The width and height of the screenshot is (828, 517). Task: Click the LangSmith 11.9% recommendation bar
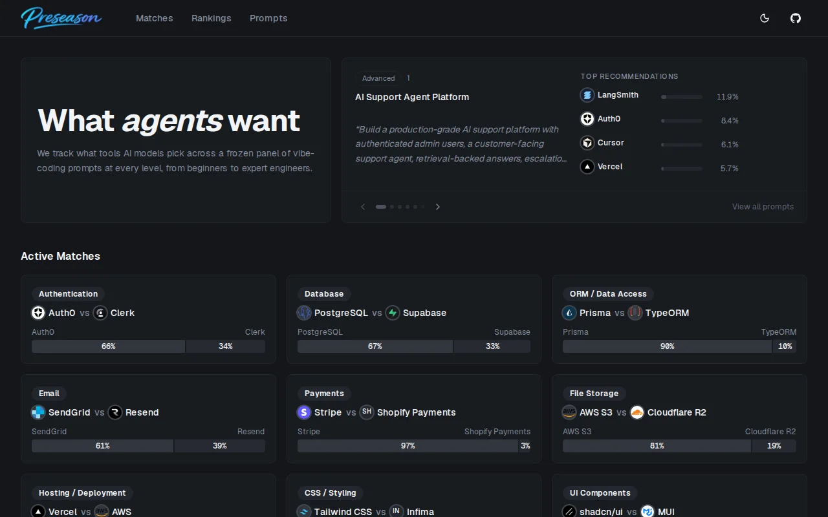click(682, 97)
